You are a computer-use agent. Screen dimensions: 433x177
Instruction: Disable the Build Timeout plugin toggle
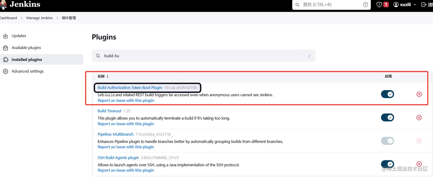[387, 117]
